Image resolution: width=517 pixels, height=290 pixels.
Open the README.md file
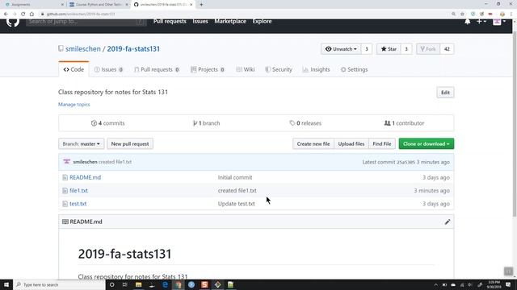coord(85,177)
